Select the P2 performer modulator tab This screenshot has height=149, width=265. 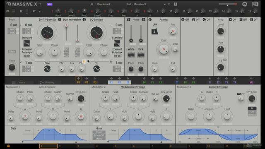(x=87, y=82)
